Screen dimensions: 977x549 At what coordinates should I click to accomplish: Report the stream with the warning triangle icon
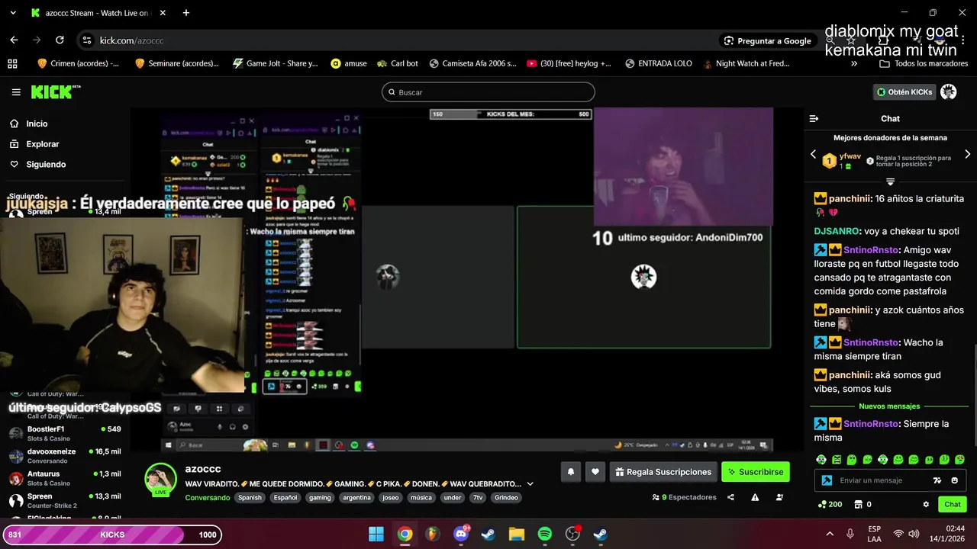(755, 497)
